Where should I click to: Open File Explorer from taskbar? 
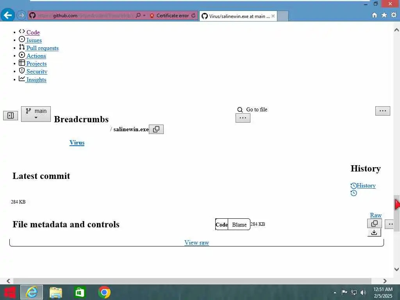click(55, 292)
